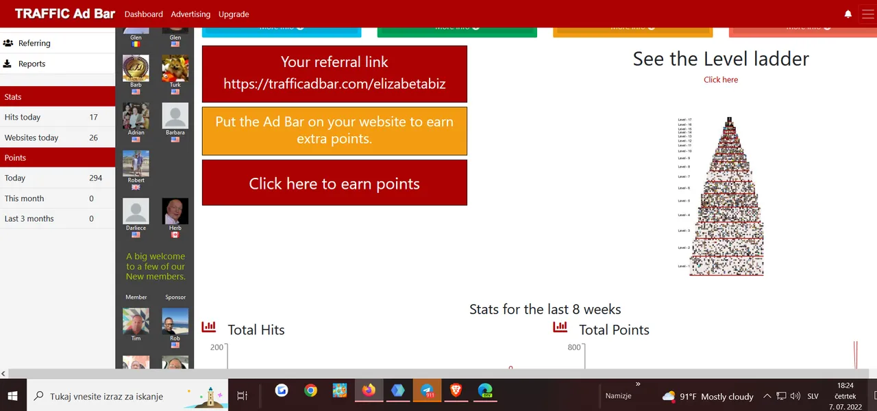Click the Stats section header
This screenshot has height=411, width=877.
(x=58, y=97)
